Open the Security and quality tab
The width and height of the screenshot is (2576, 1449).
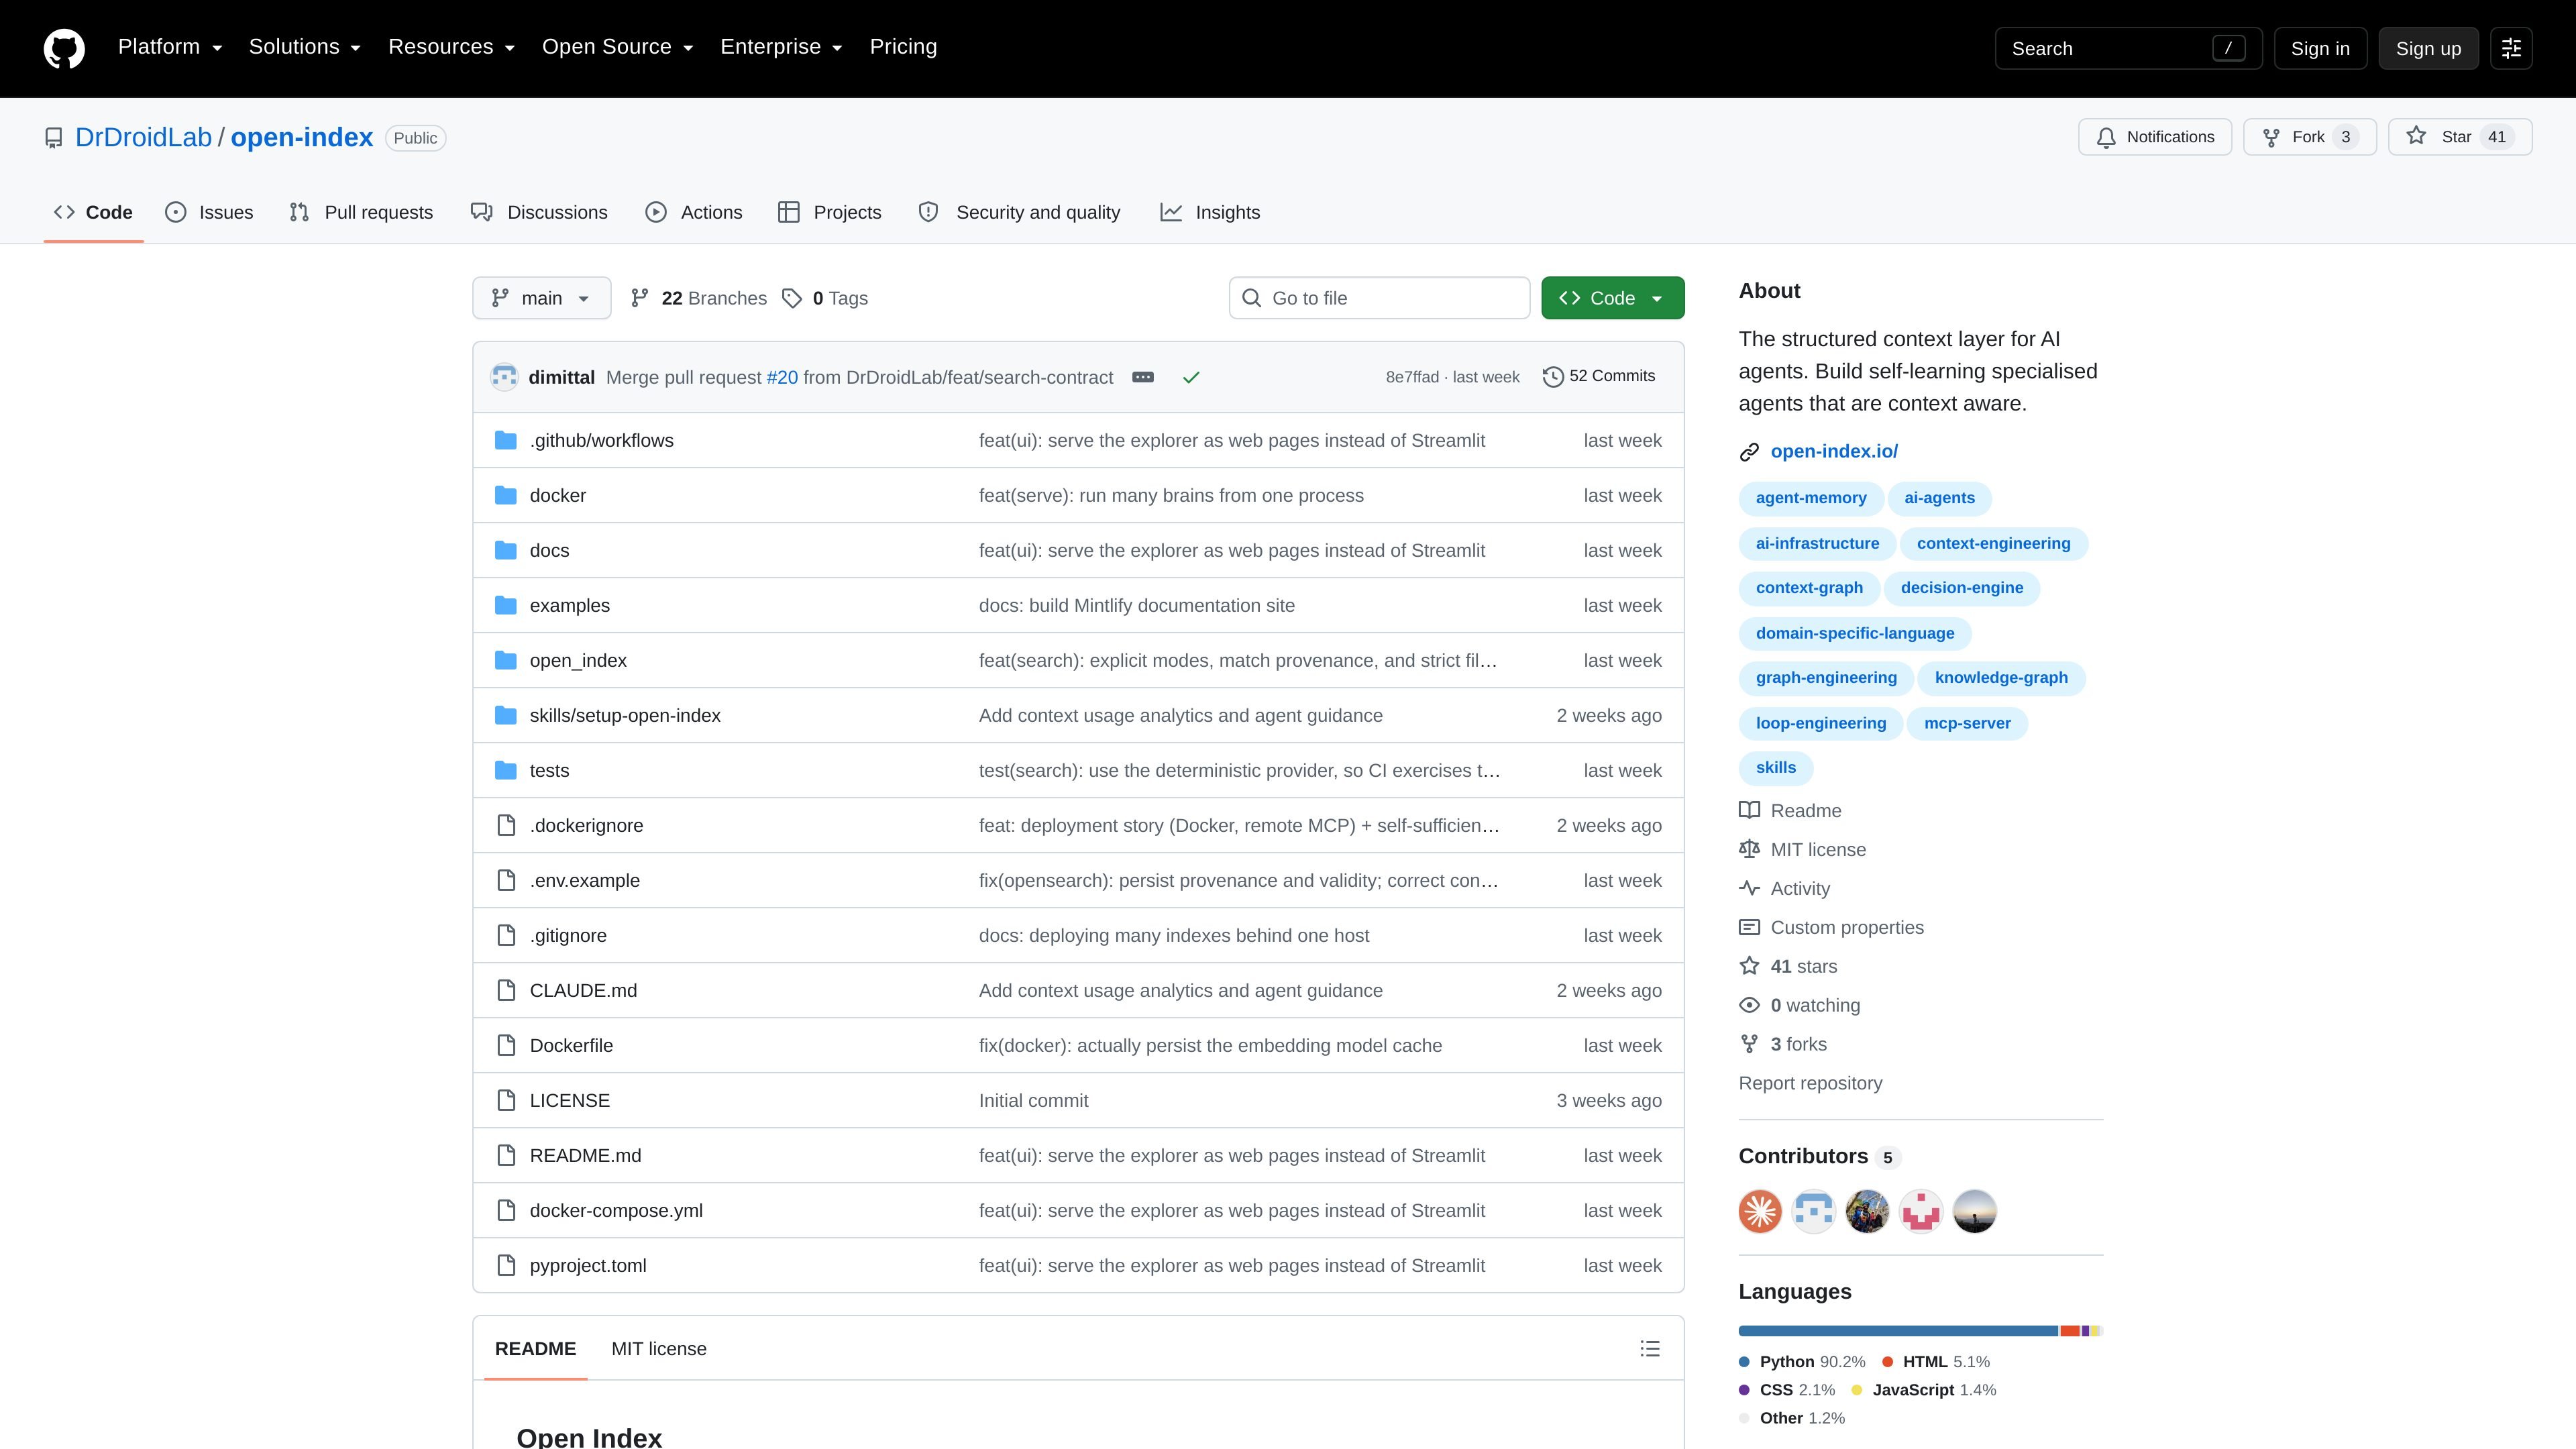coord(1020,212)
